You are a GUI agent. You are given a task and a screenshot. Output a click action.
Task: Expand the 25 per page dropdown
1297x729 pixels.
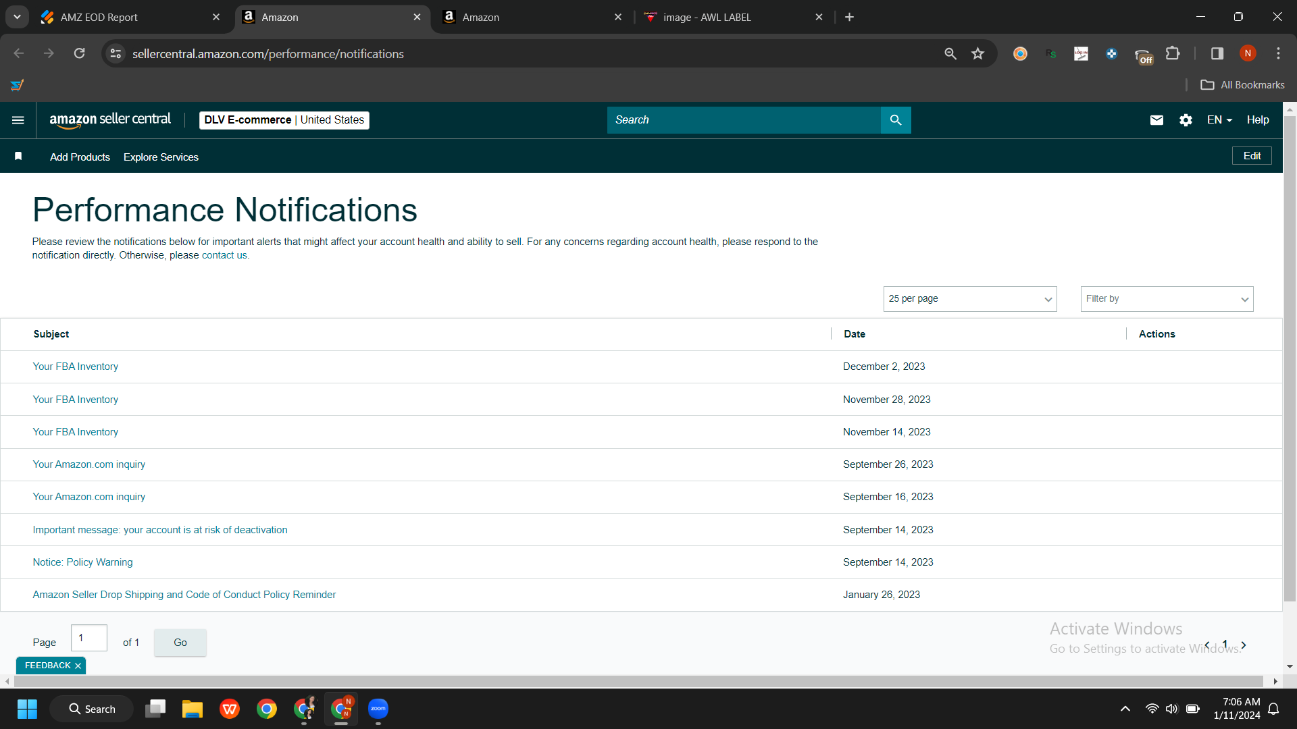point(970,299)
